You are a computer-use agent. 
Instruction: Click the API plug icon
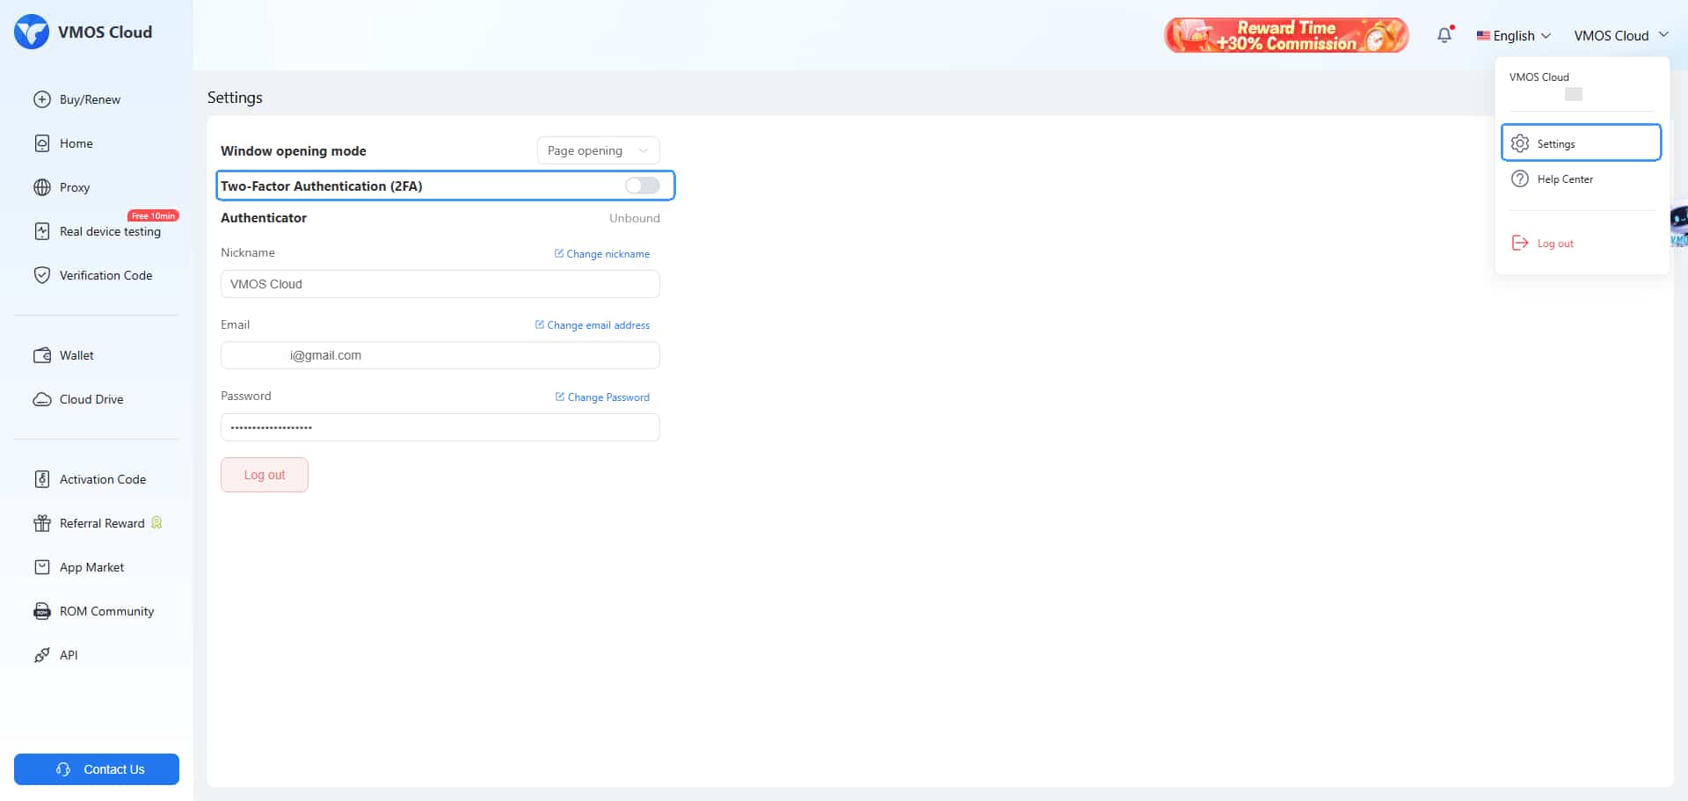[x=42, y=655]
